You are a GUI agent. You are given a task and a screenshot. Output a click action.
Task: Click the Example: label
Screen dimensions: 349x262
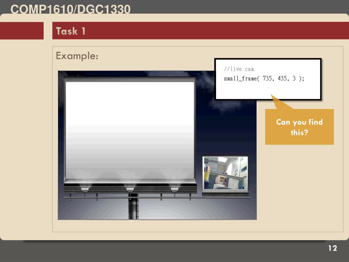(x=77, y=56)
